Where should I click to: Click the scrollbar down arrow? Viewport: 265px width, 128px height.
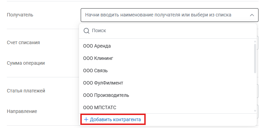[255, 111]
